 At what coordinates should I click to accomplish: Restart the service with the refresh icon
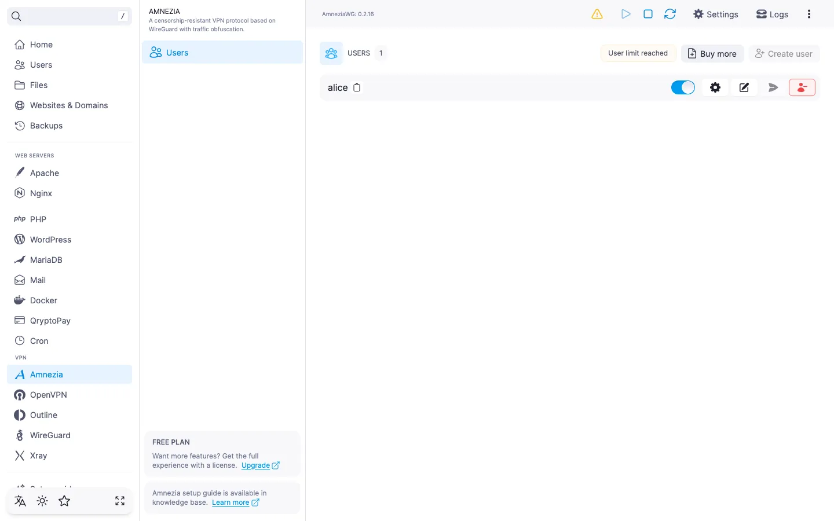(670, 14)
